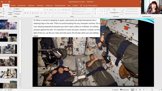Image resolution: width=162 pixels, height=91 pixels.
Task: Toggle Notes (Заметки) pane
Action: [115, 90]
